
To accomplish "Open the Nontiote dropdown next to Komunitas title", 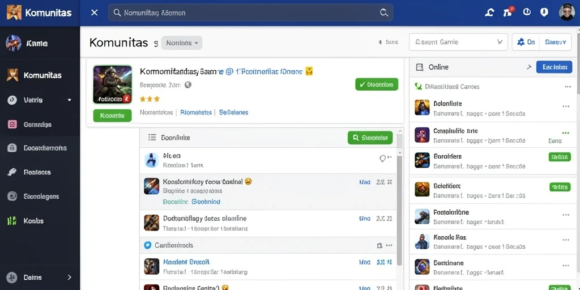I will tap(182, 43).
